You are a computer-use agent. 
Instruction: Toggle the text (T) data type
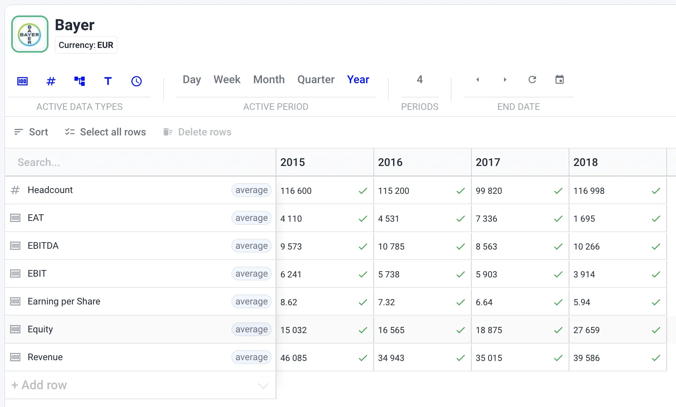(108, 81)
